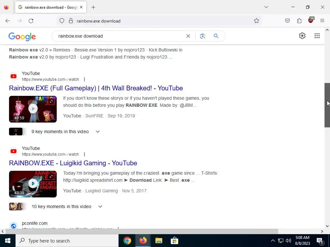The height and width of the screenshot is (247, 330).
Task: Show site security lock information
Action: tap(71, 21)
